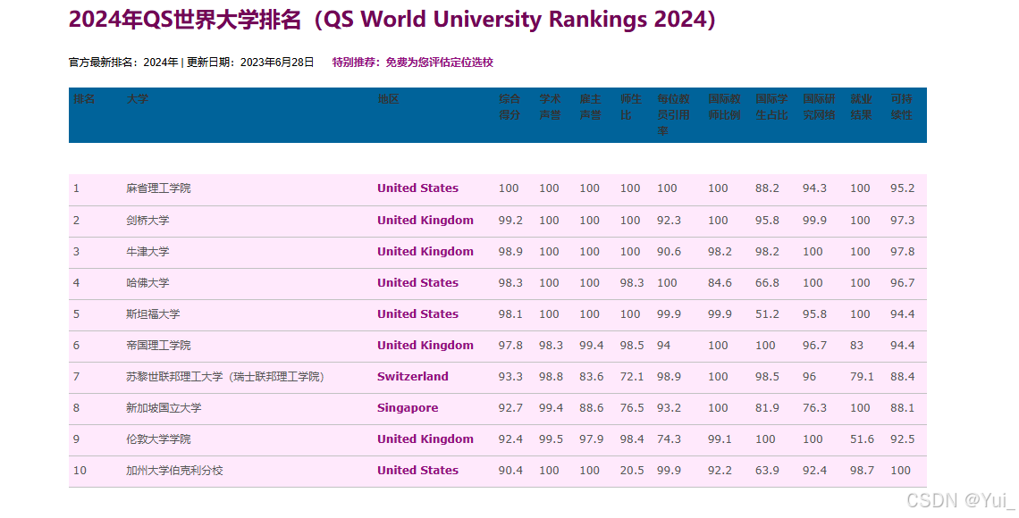Image resolution: width=1019 pixels, height=518 pixels.
Task: Click the 每位教员引用率 column header
Action: (673, 115)
